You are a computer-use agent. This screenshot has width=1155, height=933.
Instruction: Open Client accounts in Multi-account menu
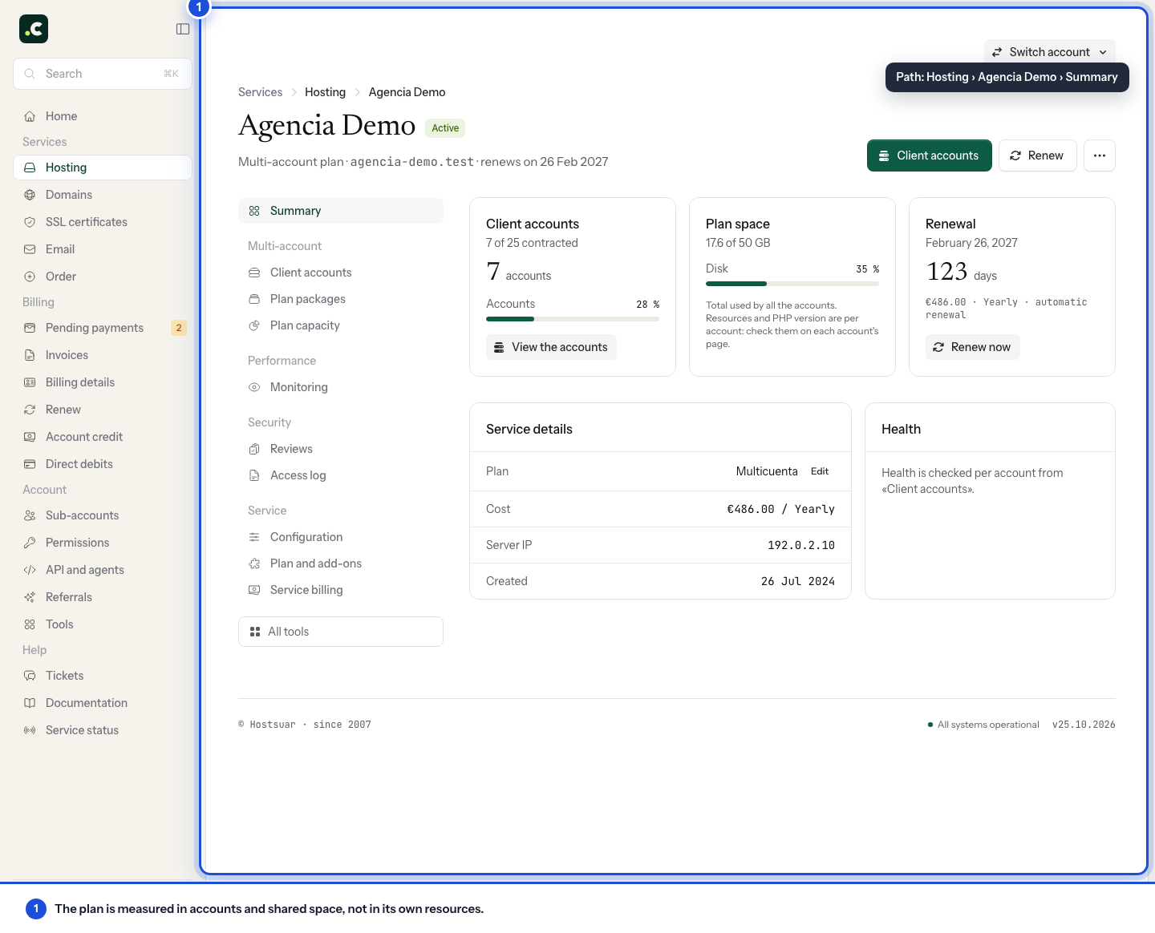(341, 273)
